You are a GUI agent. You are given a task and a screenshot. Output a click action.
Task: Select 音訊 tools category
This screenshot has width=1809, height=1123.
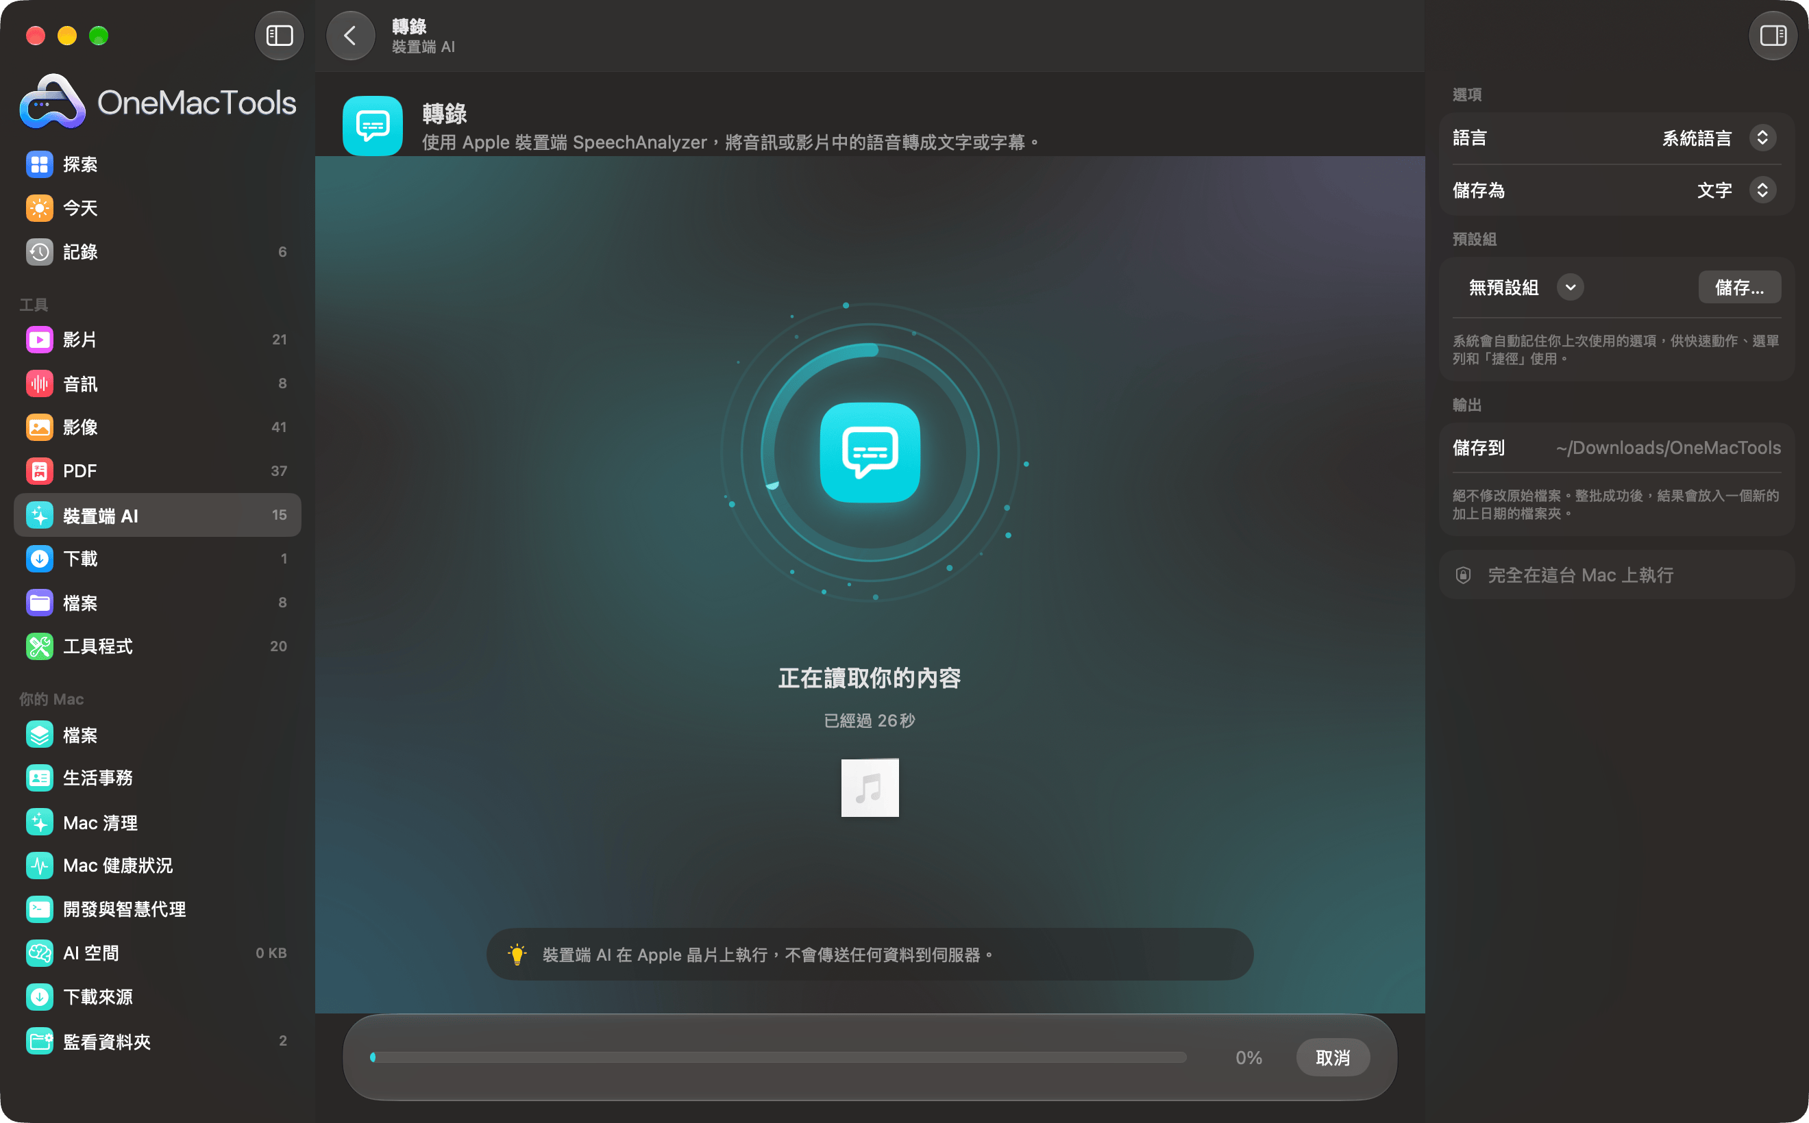click(157, 383)
